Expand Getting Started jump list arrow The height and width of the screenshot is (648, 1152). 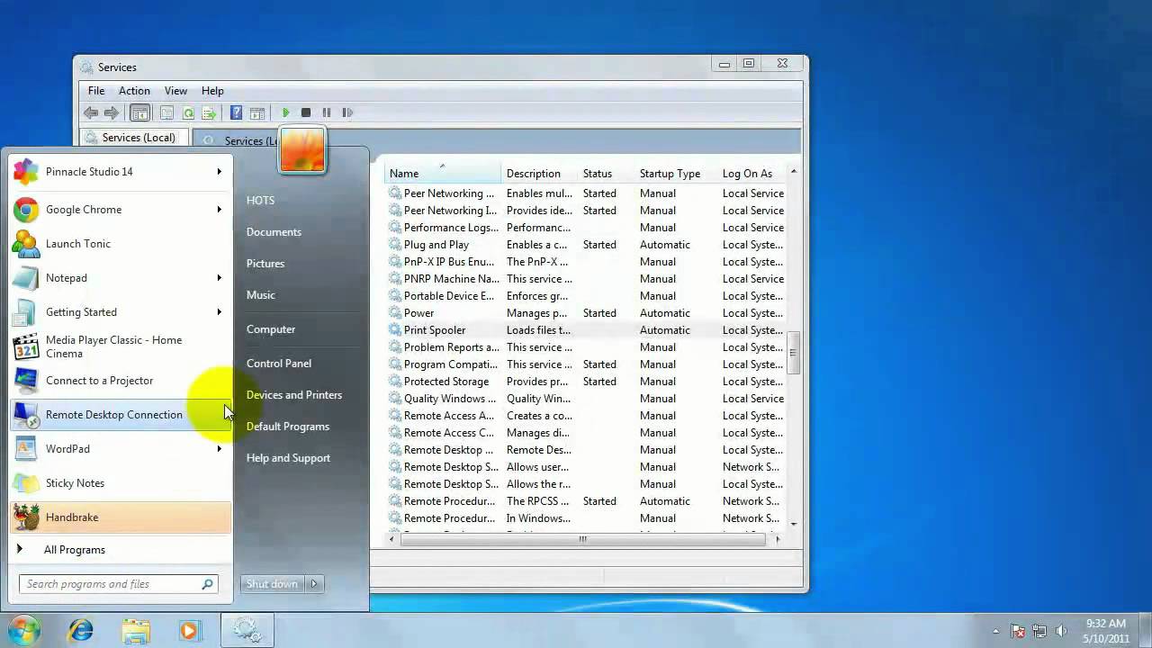click(219, 312)
